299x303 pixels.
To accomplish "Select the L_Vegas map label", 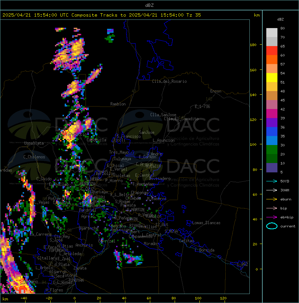I will point(42,202).
